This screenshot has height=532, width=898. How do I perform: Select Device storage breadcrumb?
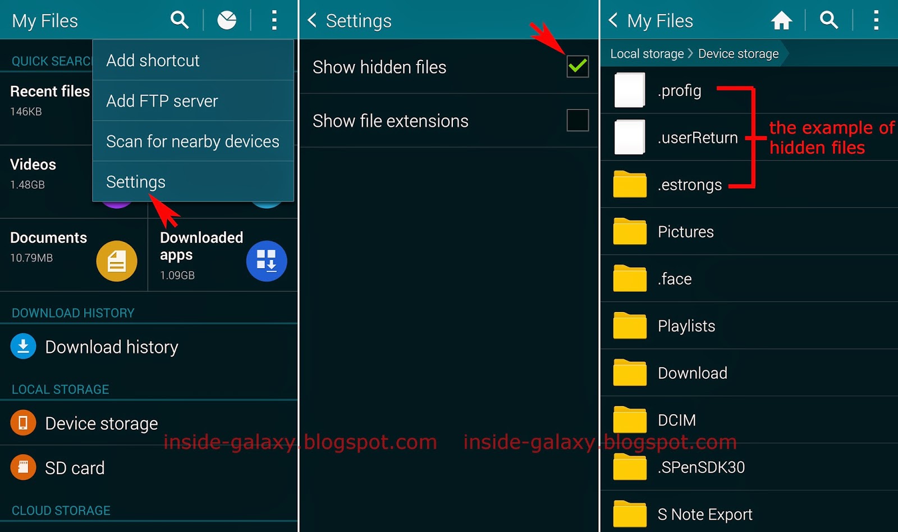coord(739,54)
